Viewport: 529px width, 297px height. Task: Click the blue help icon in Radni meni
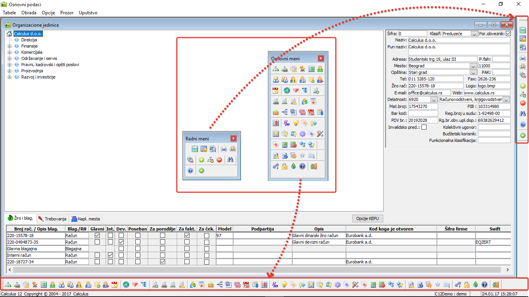coord(190,171)
